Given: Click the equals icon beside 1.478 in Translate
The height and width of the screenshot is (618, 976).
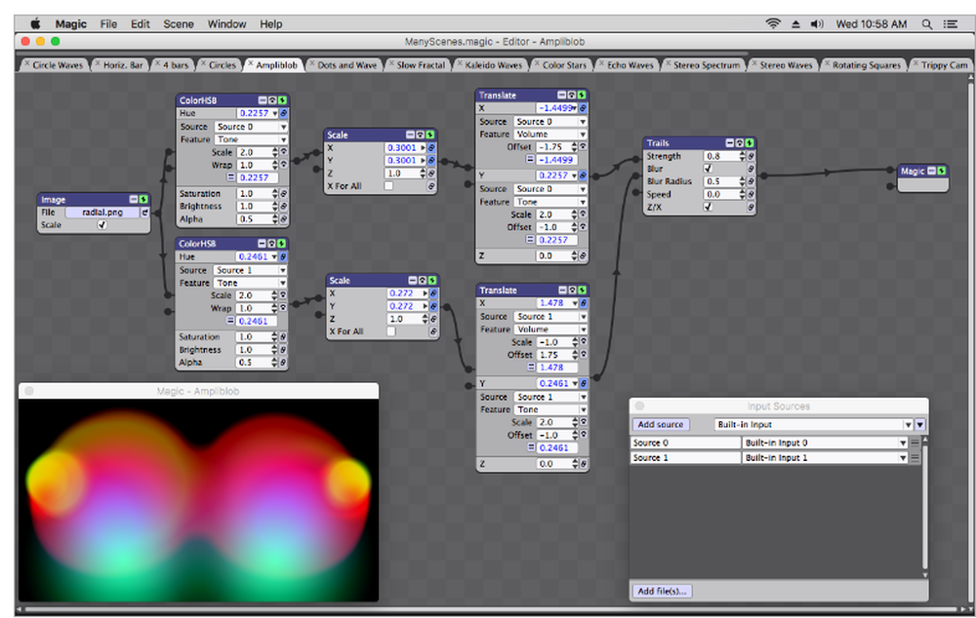Looking at the screenshot, I should coord(531,367).
